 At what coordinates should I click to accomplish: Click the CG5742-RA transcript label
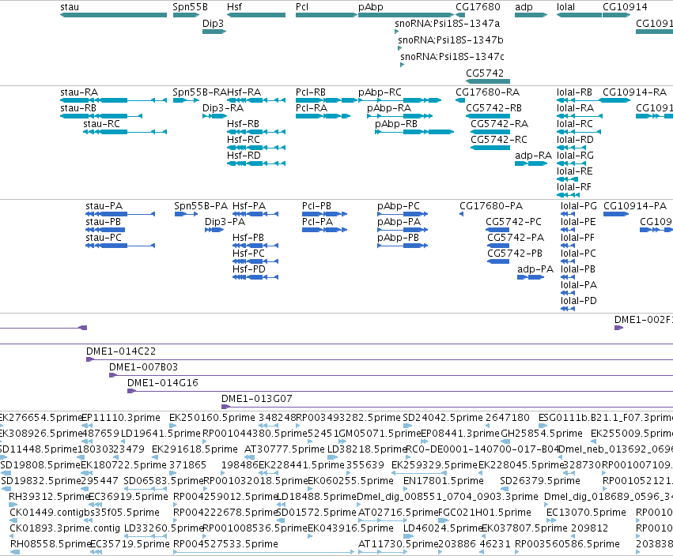(x=499, y=124)
